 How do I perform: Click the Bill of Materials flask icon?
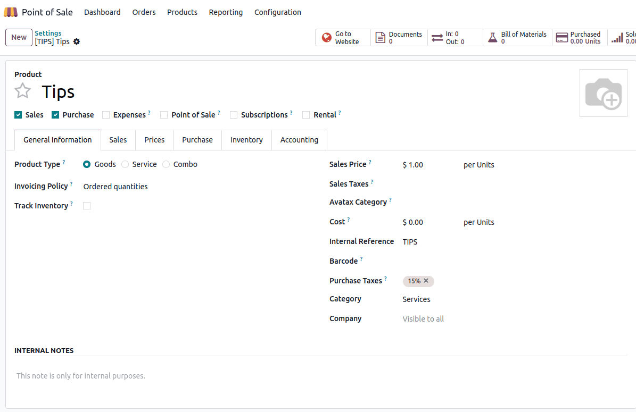[492, 38]
